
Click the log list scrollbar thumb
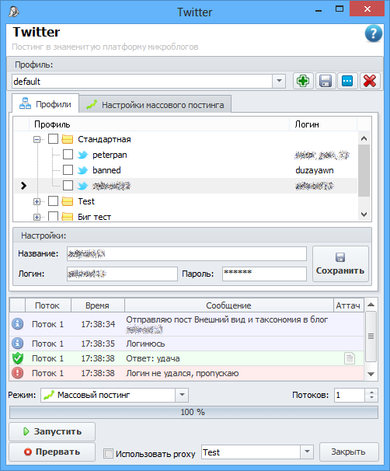coord(371,337)
